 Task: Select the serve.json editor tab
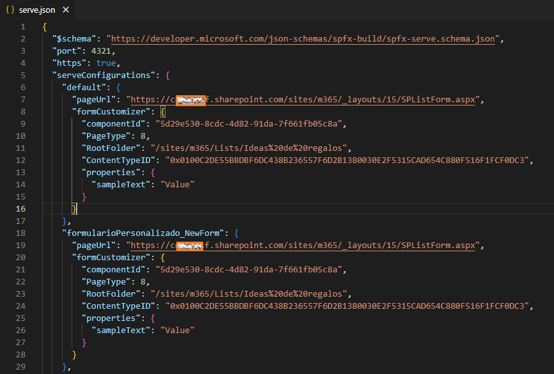pyautogui.click(x=37, y=10)
